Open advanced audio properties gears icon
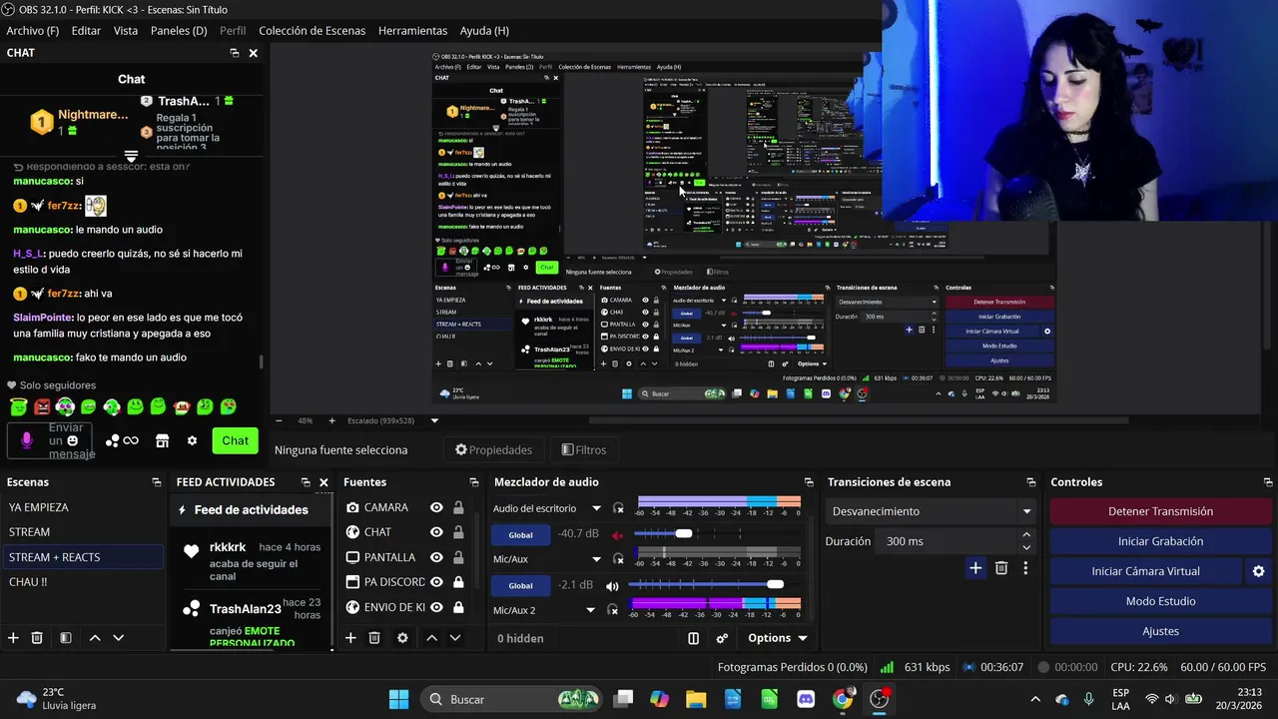1278x719 pixels. tap(722, 638)
